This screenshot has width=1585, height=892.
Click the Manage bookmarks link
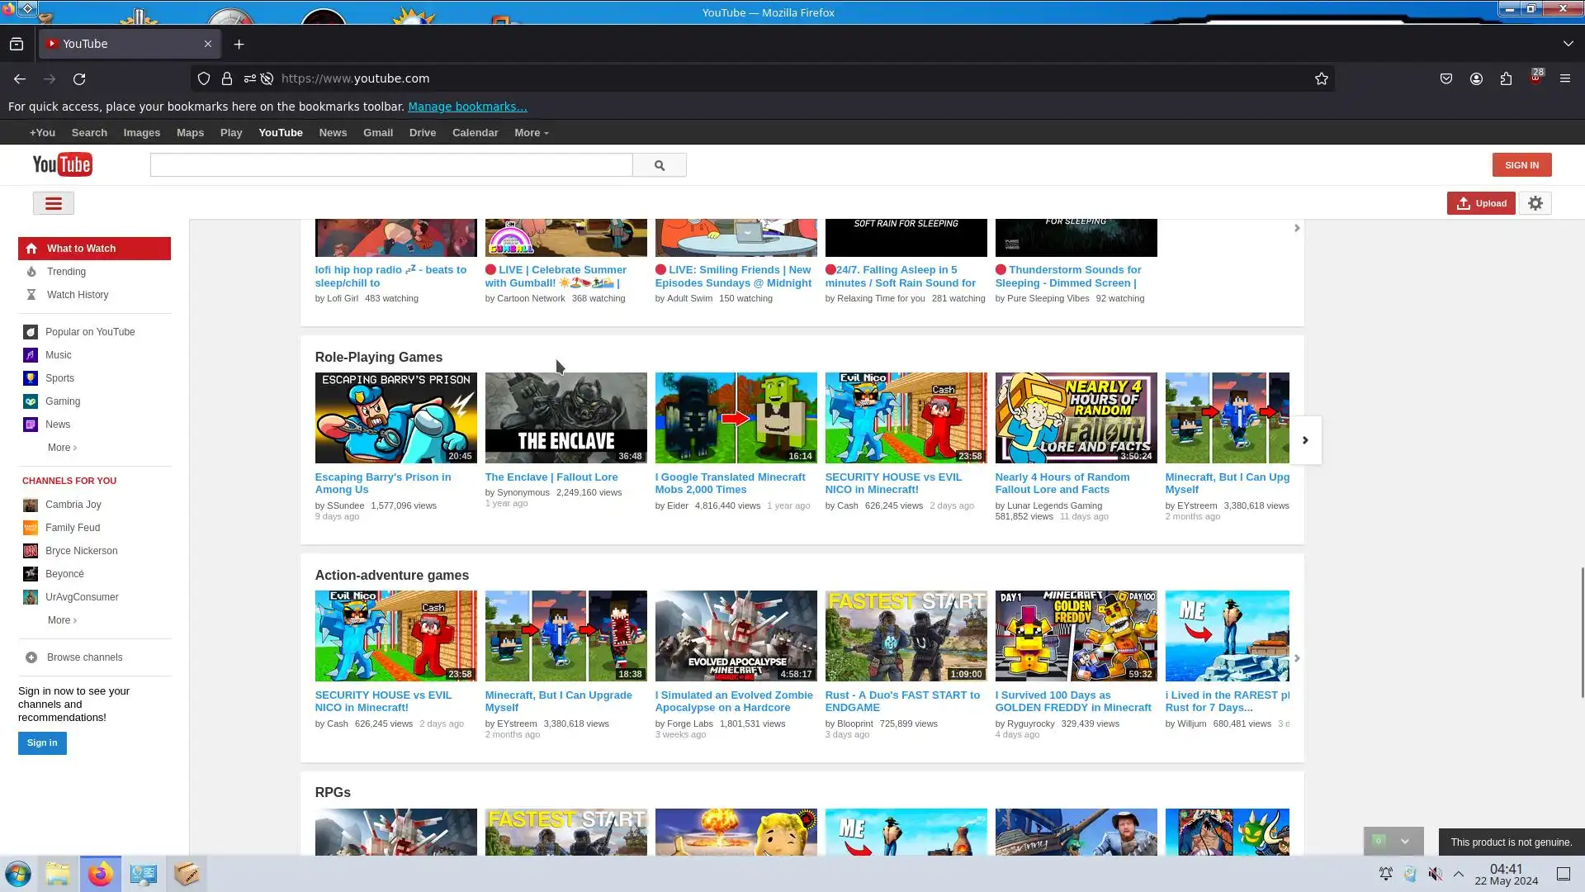click(466, 107)
